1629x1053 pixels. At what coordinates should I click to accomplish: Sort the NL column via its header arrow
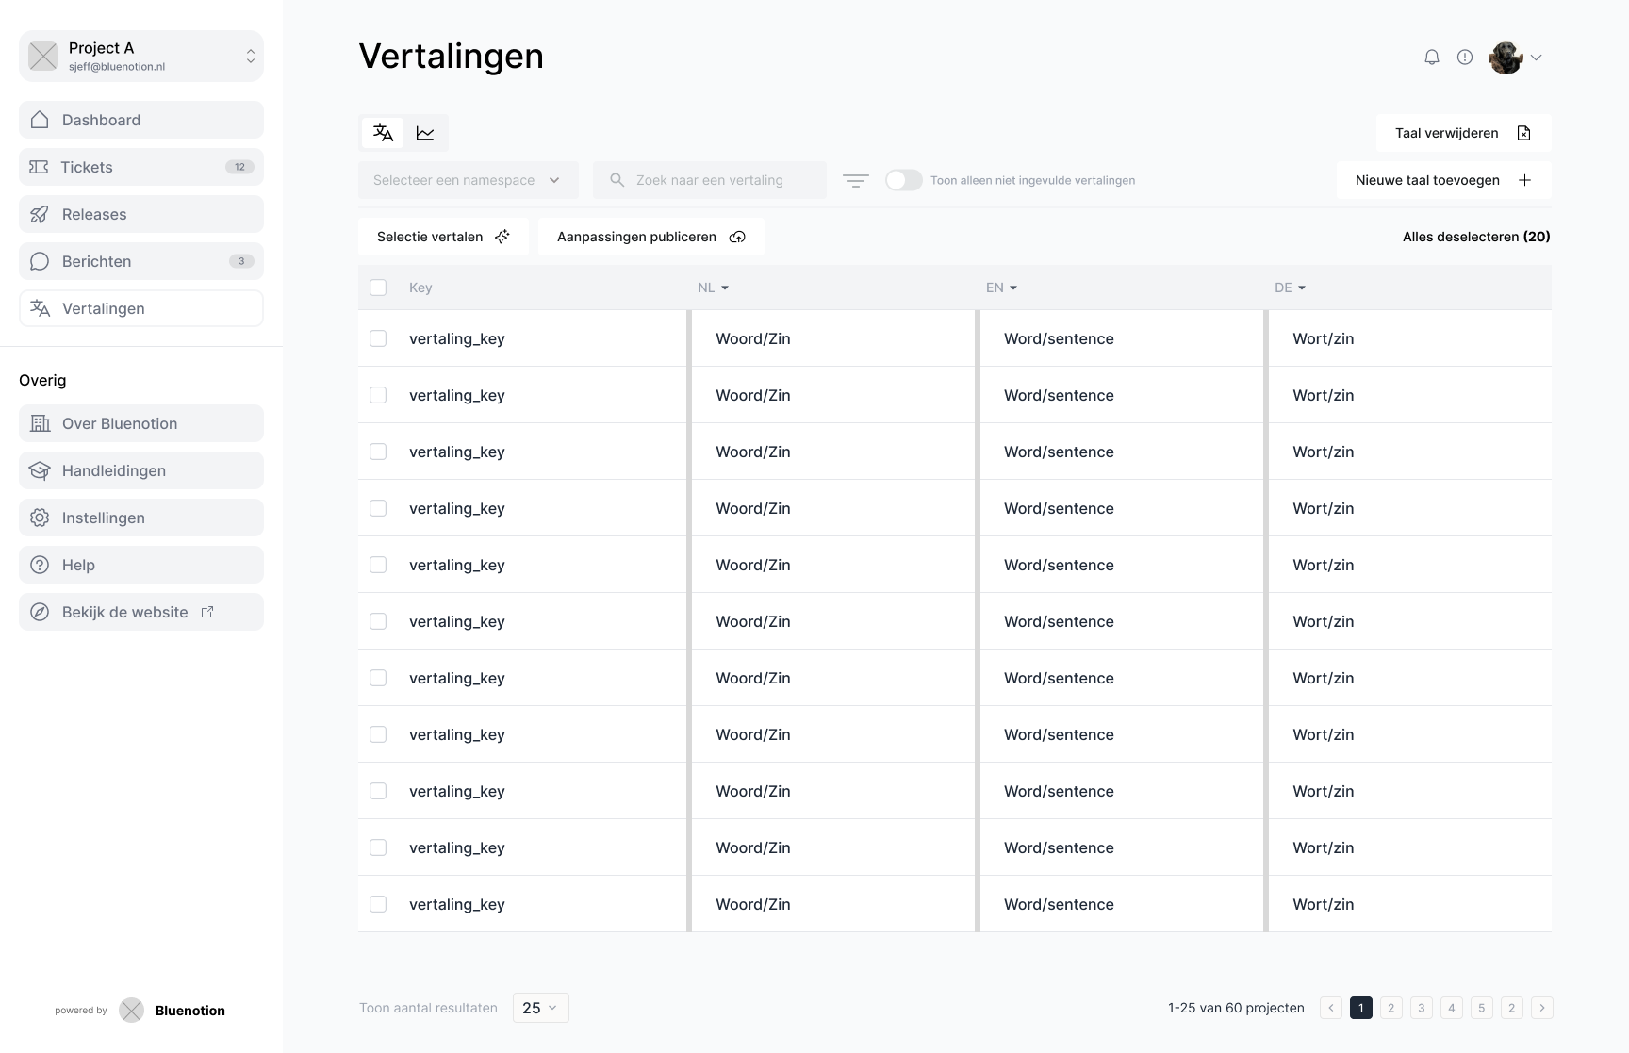724,288
